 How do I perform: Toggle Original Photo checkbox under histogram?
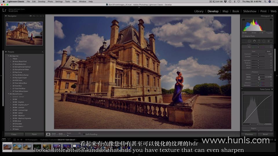tap(243, 36)
